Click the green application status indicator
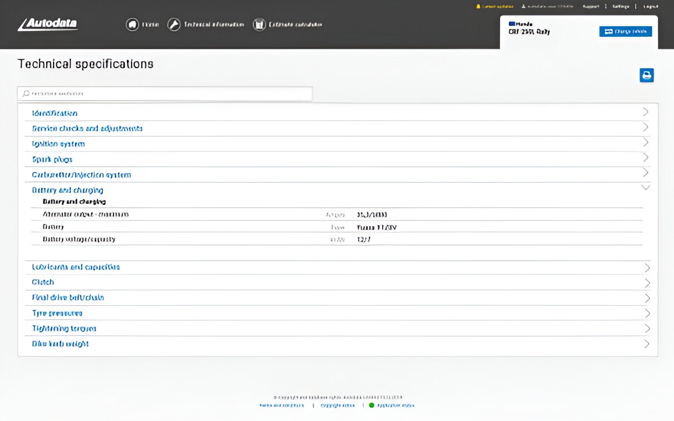674x421 pixels. (372, 405)
